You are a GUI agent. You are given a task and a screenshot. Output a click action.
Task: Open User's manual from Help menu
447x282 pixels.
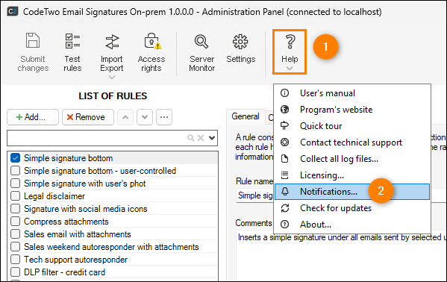tap(328, 93)
